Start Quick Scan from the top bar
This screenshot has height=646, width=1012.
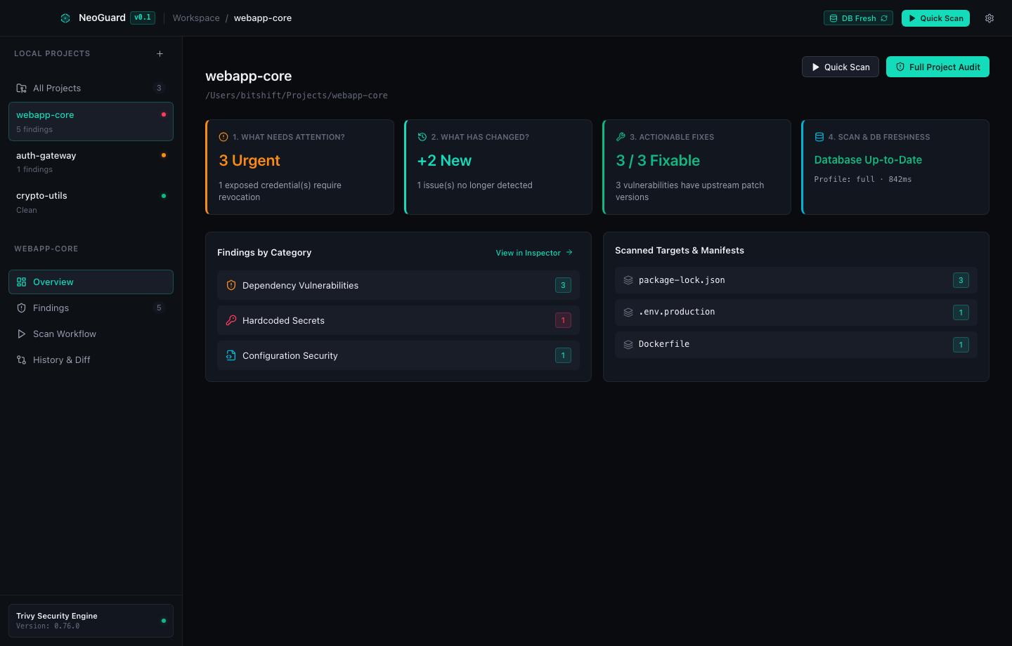[935, 18]
